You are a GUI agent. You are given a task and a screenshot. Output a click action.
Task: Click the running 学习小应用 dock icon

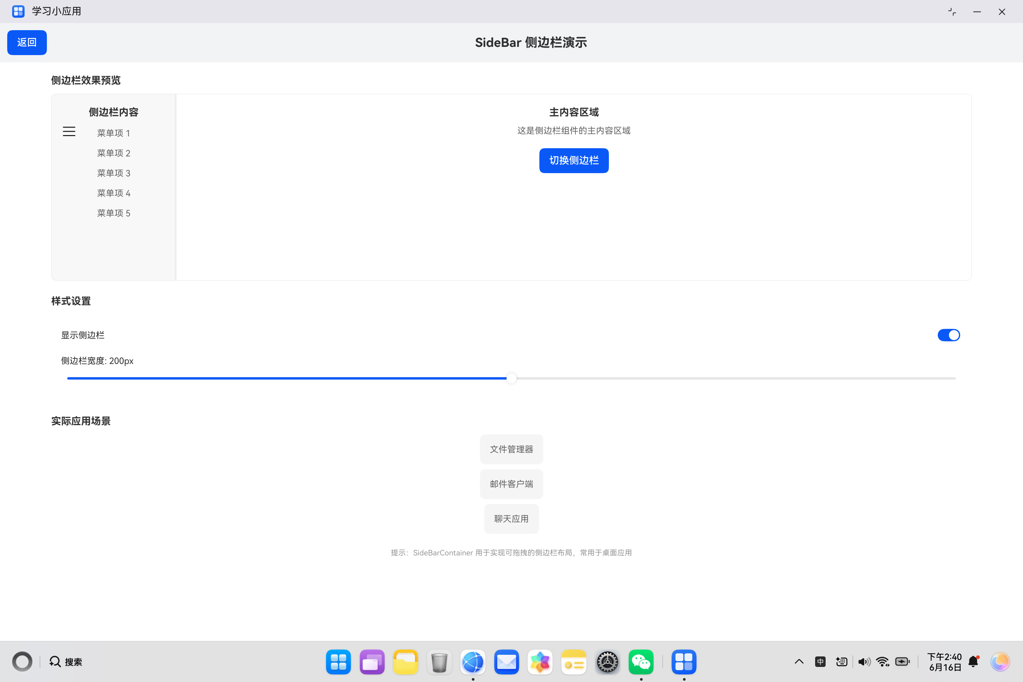point(684,662)
